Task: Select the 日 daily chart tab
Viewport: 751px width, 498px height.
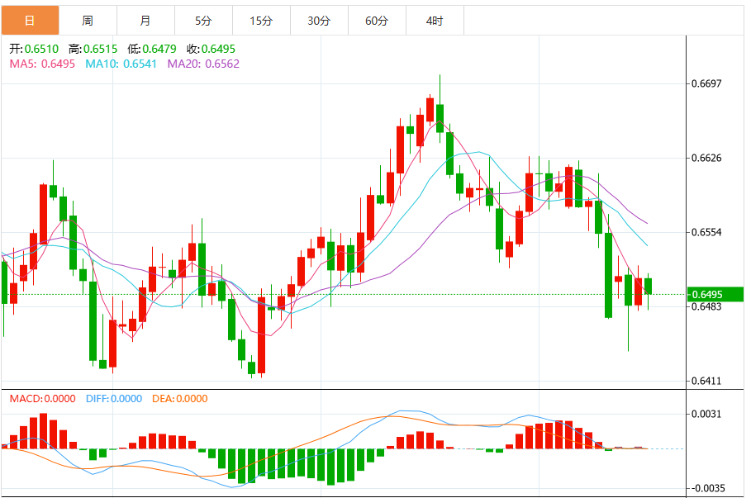Action: coord(30,21)
